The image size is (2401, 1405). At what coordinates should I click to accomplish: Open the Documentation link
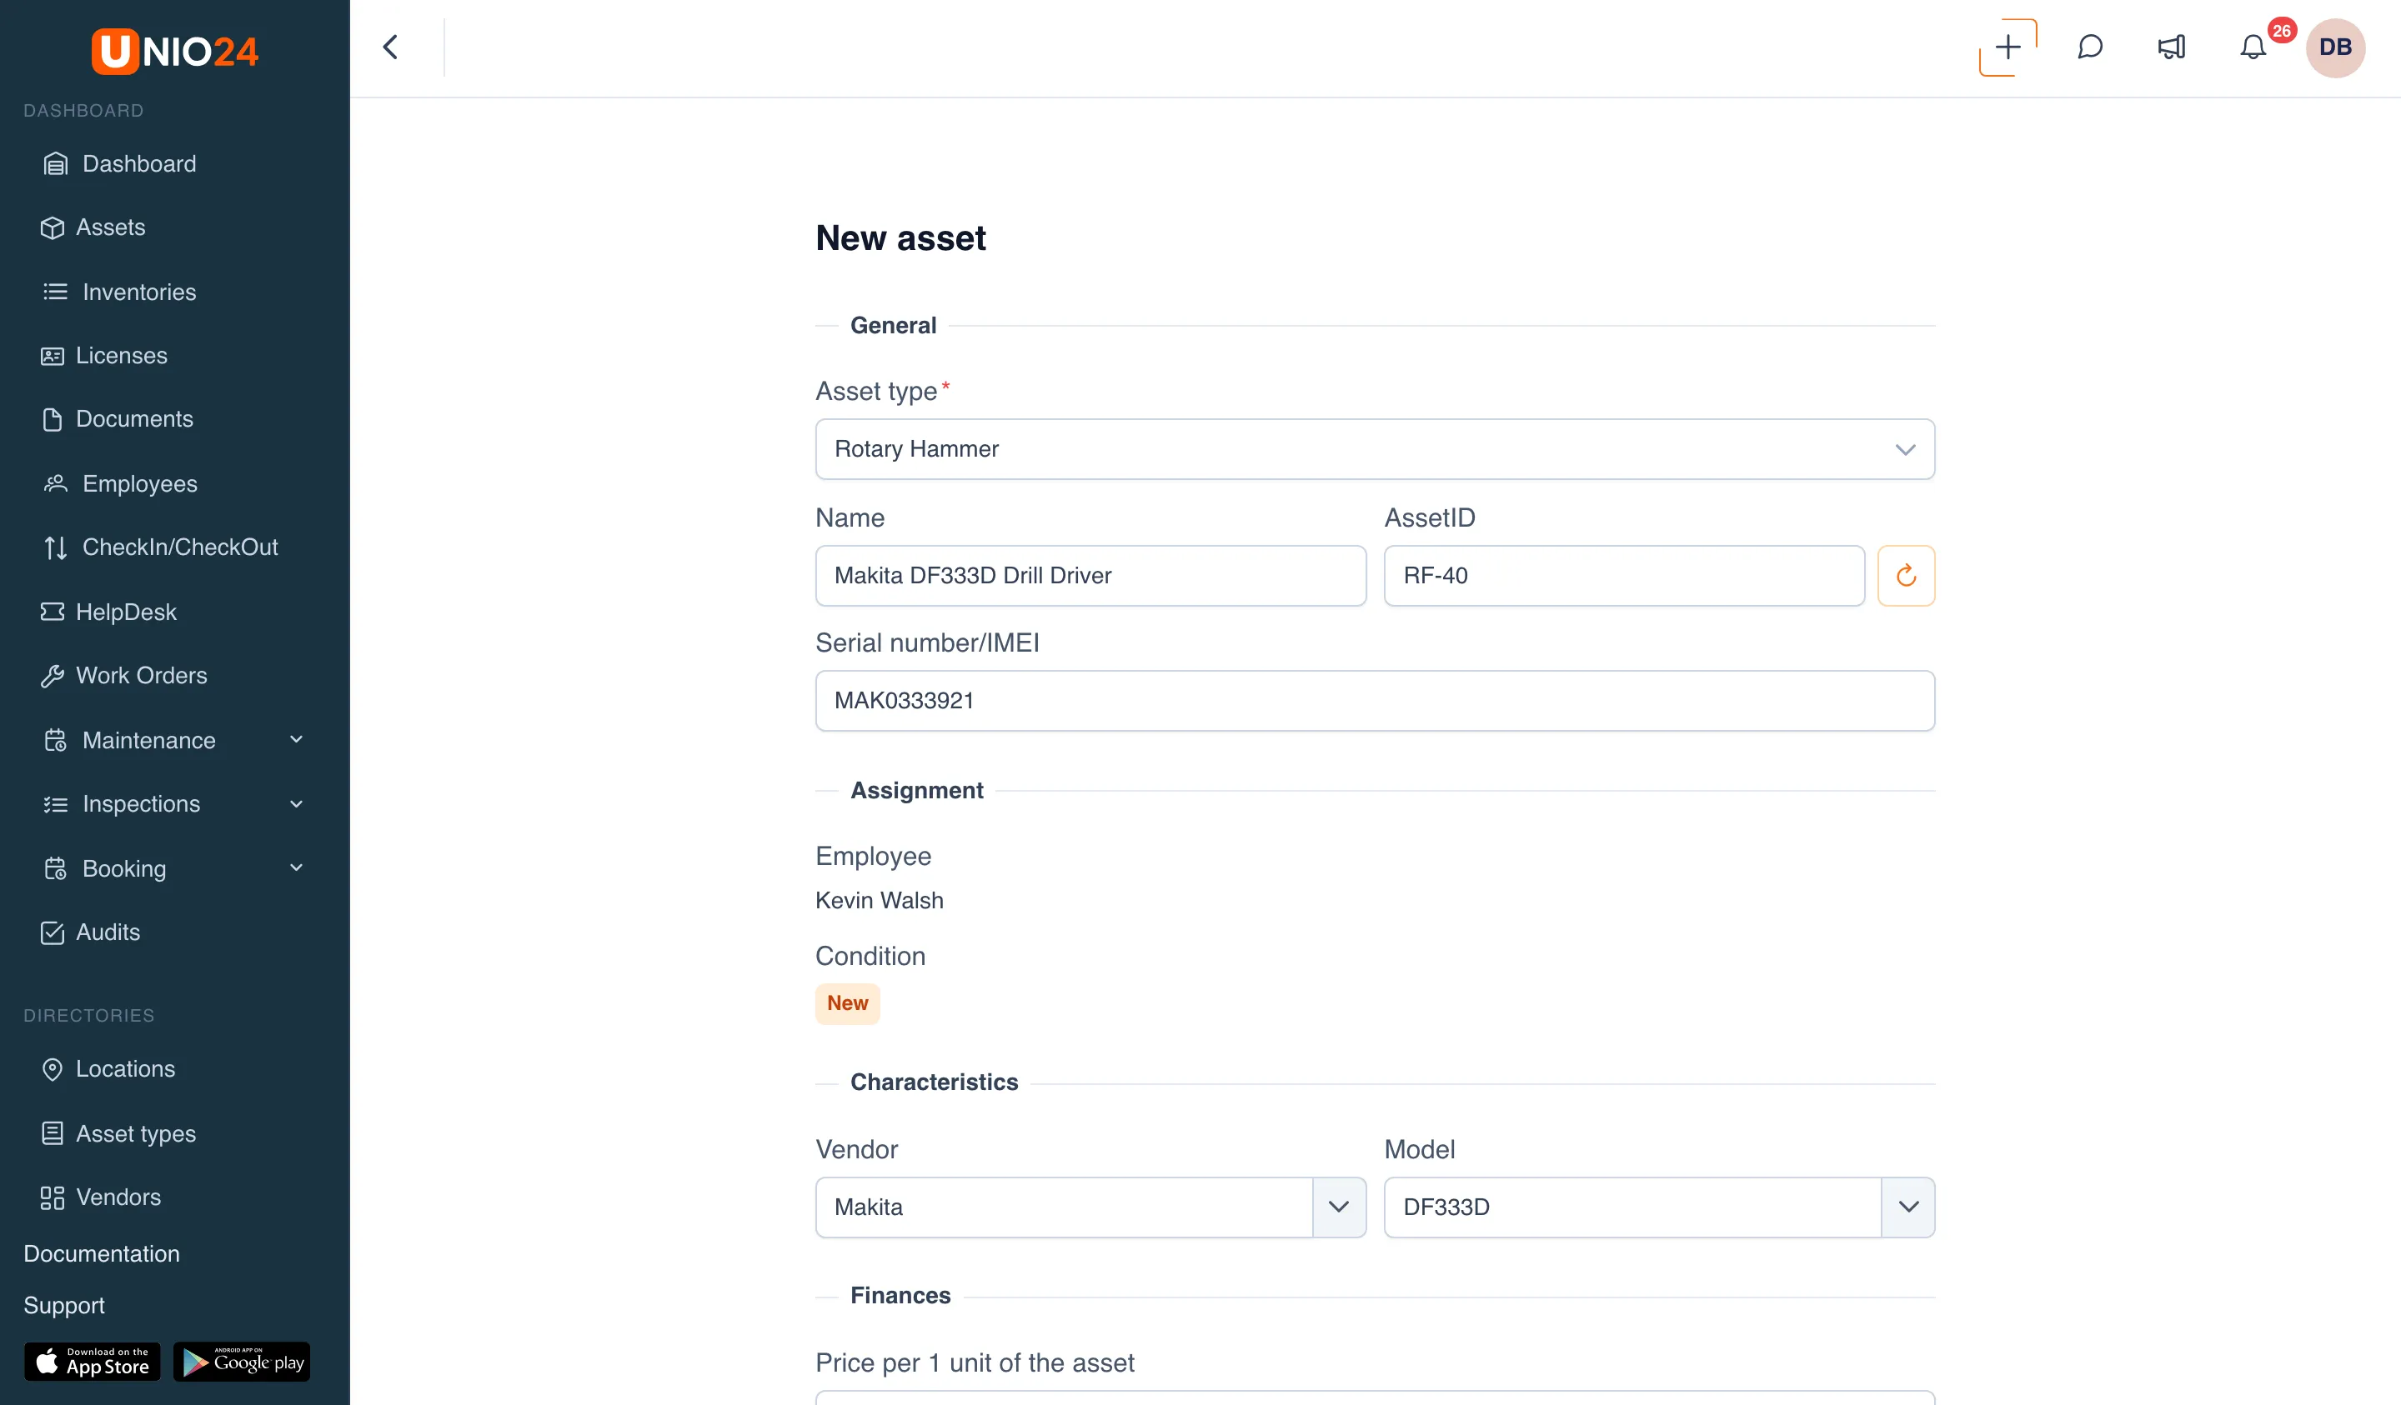tap(102, 1253)
